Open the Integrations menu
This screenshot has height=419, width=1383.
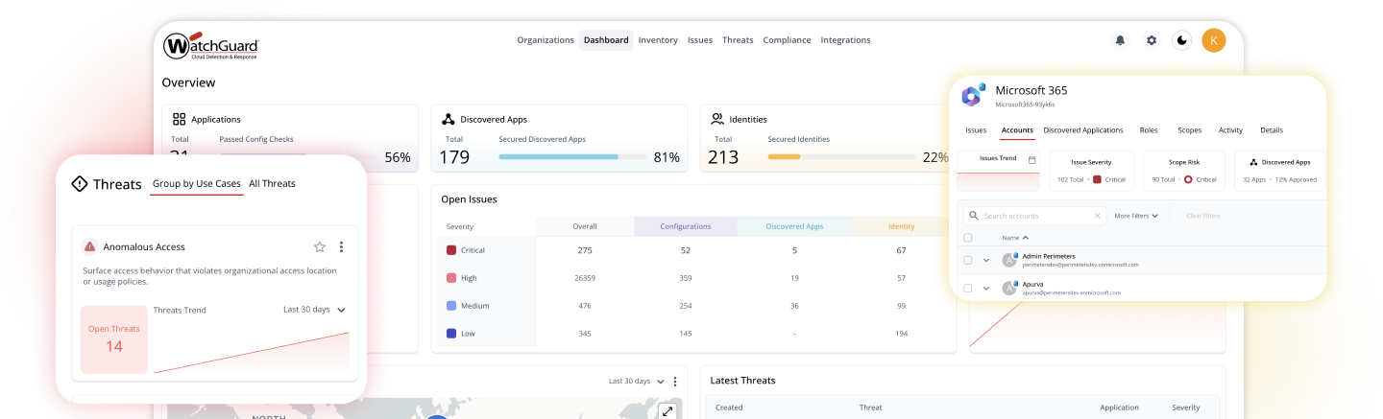(x=845, y=40)
